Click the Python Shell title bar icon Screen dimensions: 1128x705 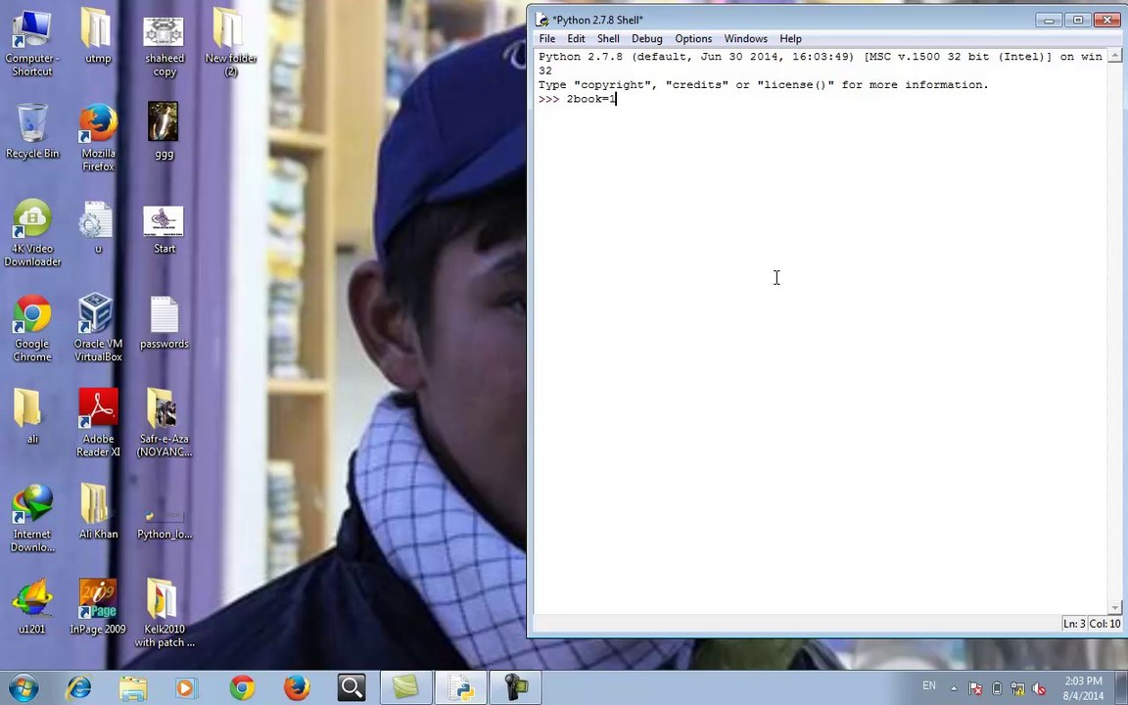pos(542,20)
